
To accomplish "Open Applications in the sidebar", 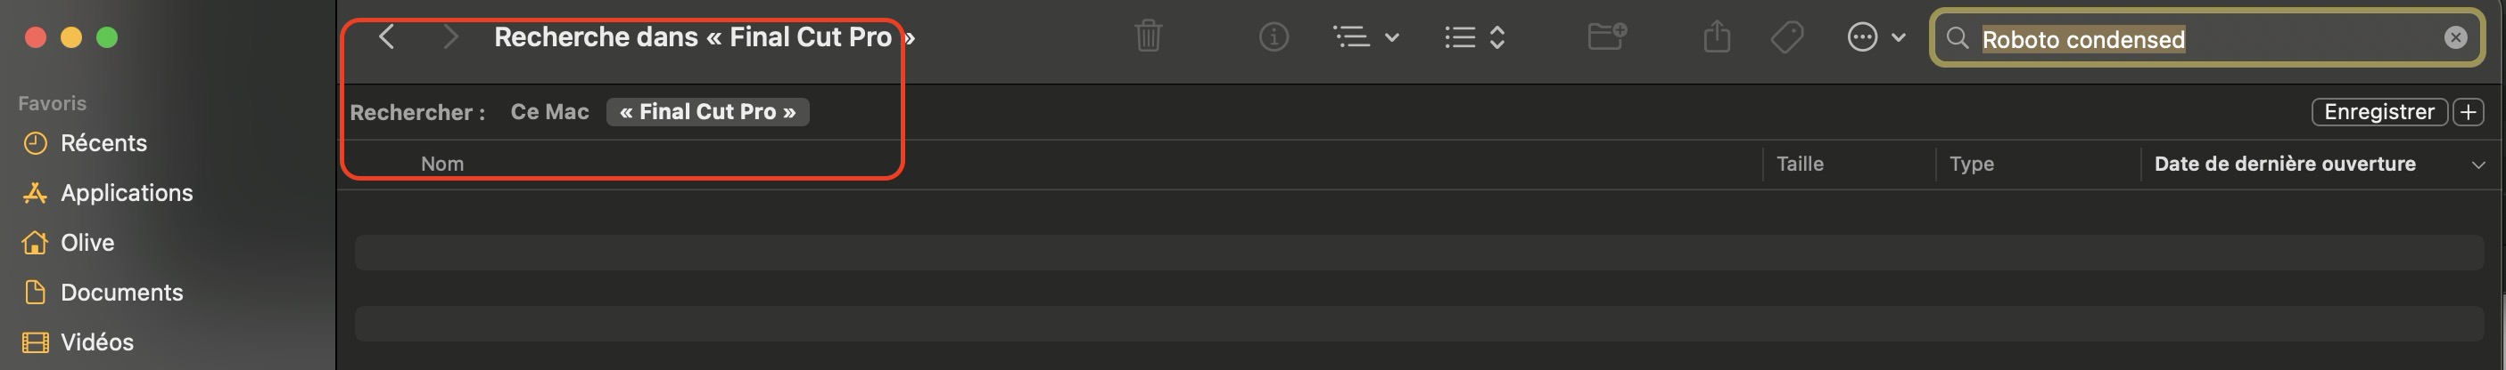I will tap(127, 192).
